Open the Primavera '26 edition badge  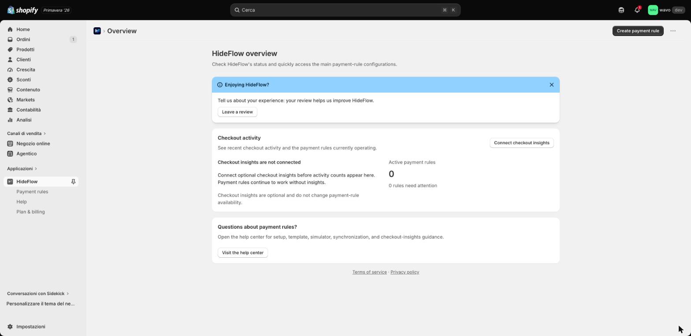[56, 10]
